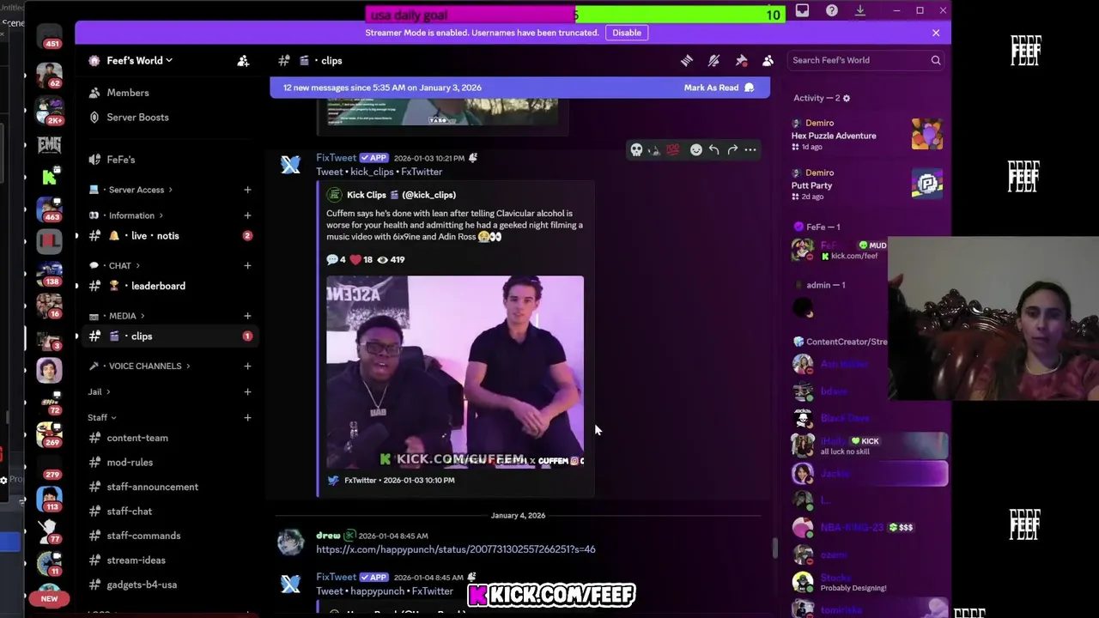The height and width of the screenshot is (618, 1099).
Task: Disable Streamer Mode button
Action: [x=626, y=33]
